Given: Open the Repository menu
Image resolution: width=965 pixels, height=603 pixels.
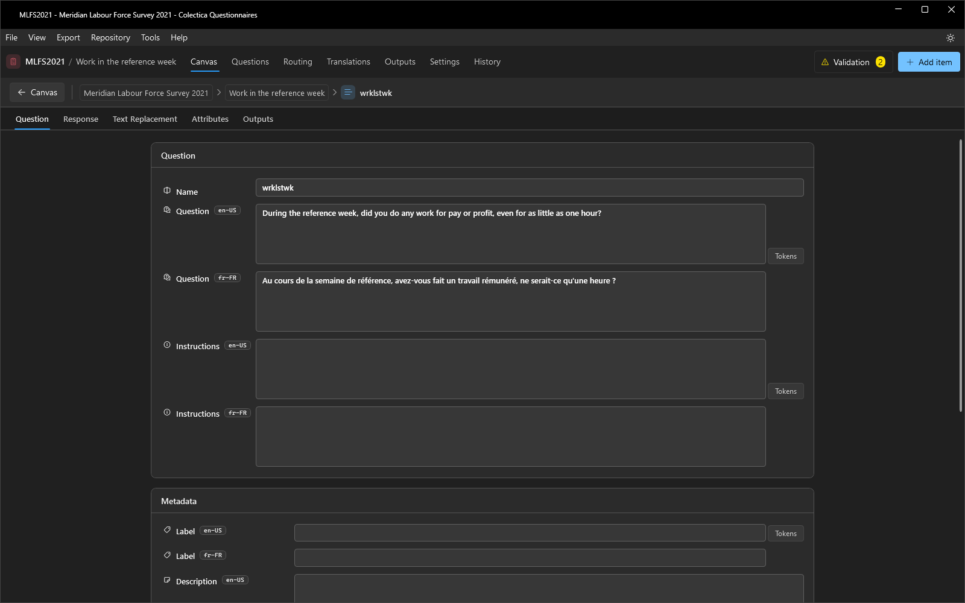Looking at the screenshot, I should [x=110, y=37].
